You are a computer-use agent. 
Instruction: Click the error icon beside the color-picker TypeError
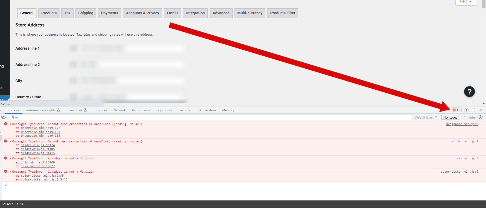pos(6,172)
